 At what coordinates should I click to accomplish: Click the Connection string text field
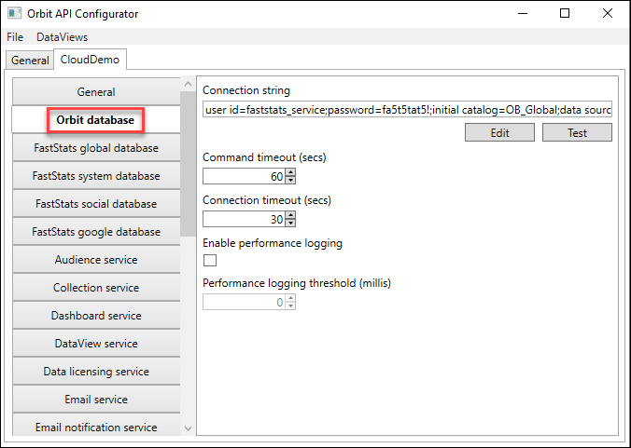point(407,109)
